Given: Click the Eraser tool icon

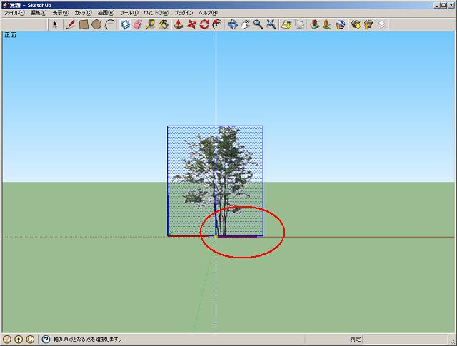Looking at the screenshot, I should click(x=138, y=24).
